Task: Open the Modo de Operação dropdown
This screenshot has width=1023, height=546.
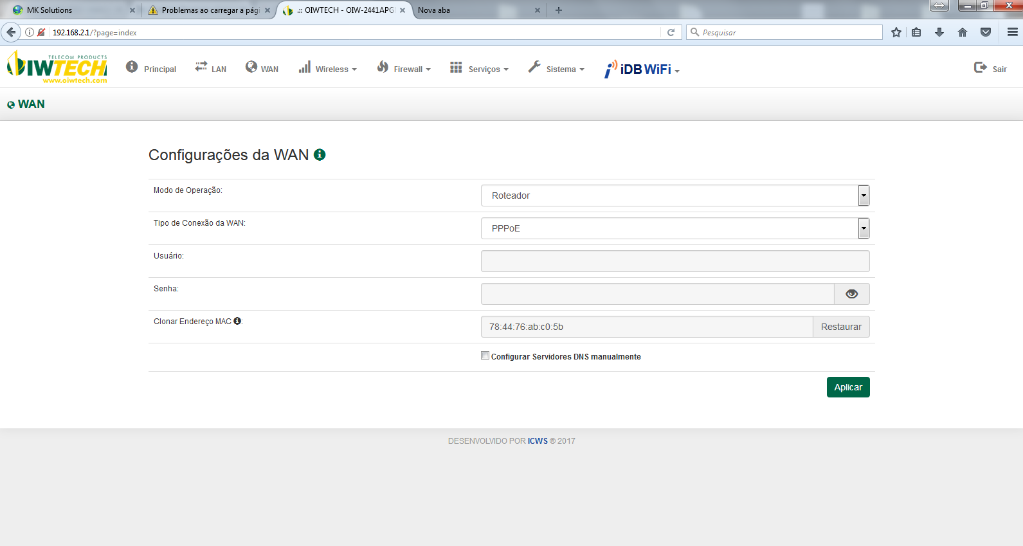Action: [675, 196]
